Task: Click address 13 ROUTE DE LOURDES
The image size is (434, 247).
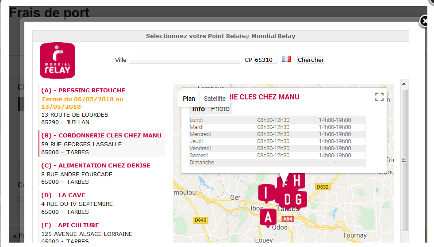Action: [75, 114]
